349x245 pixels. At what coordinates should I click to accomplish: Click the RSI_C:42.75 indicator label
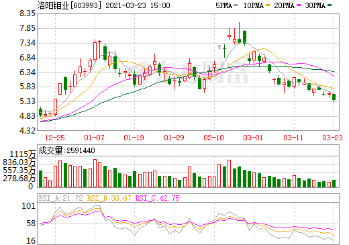(x=158, y=198)
